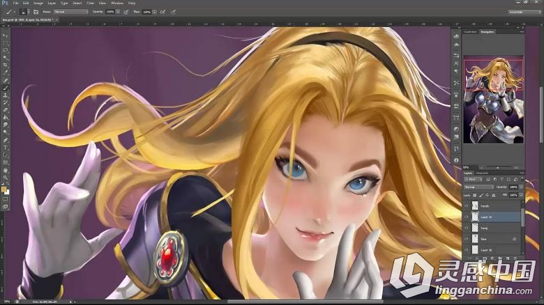544x305 pixels.
Task: Open the Layers panel flyout menu
Action: (522, 173)
